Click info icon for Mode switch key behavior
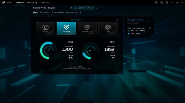Viewport: 185px width, 103px height. click(x=150, y=28)
